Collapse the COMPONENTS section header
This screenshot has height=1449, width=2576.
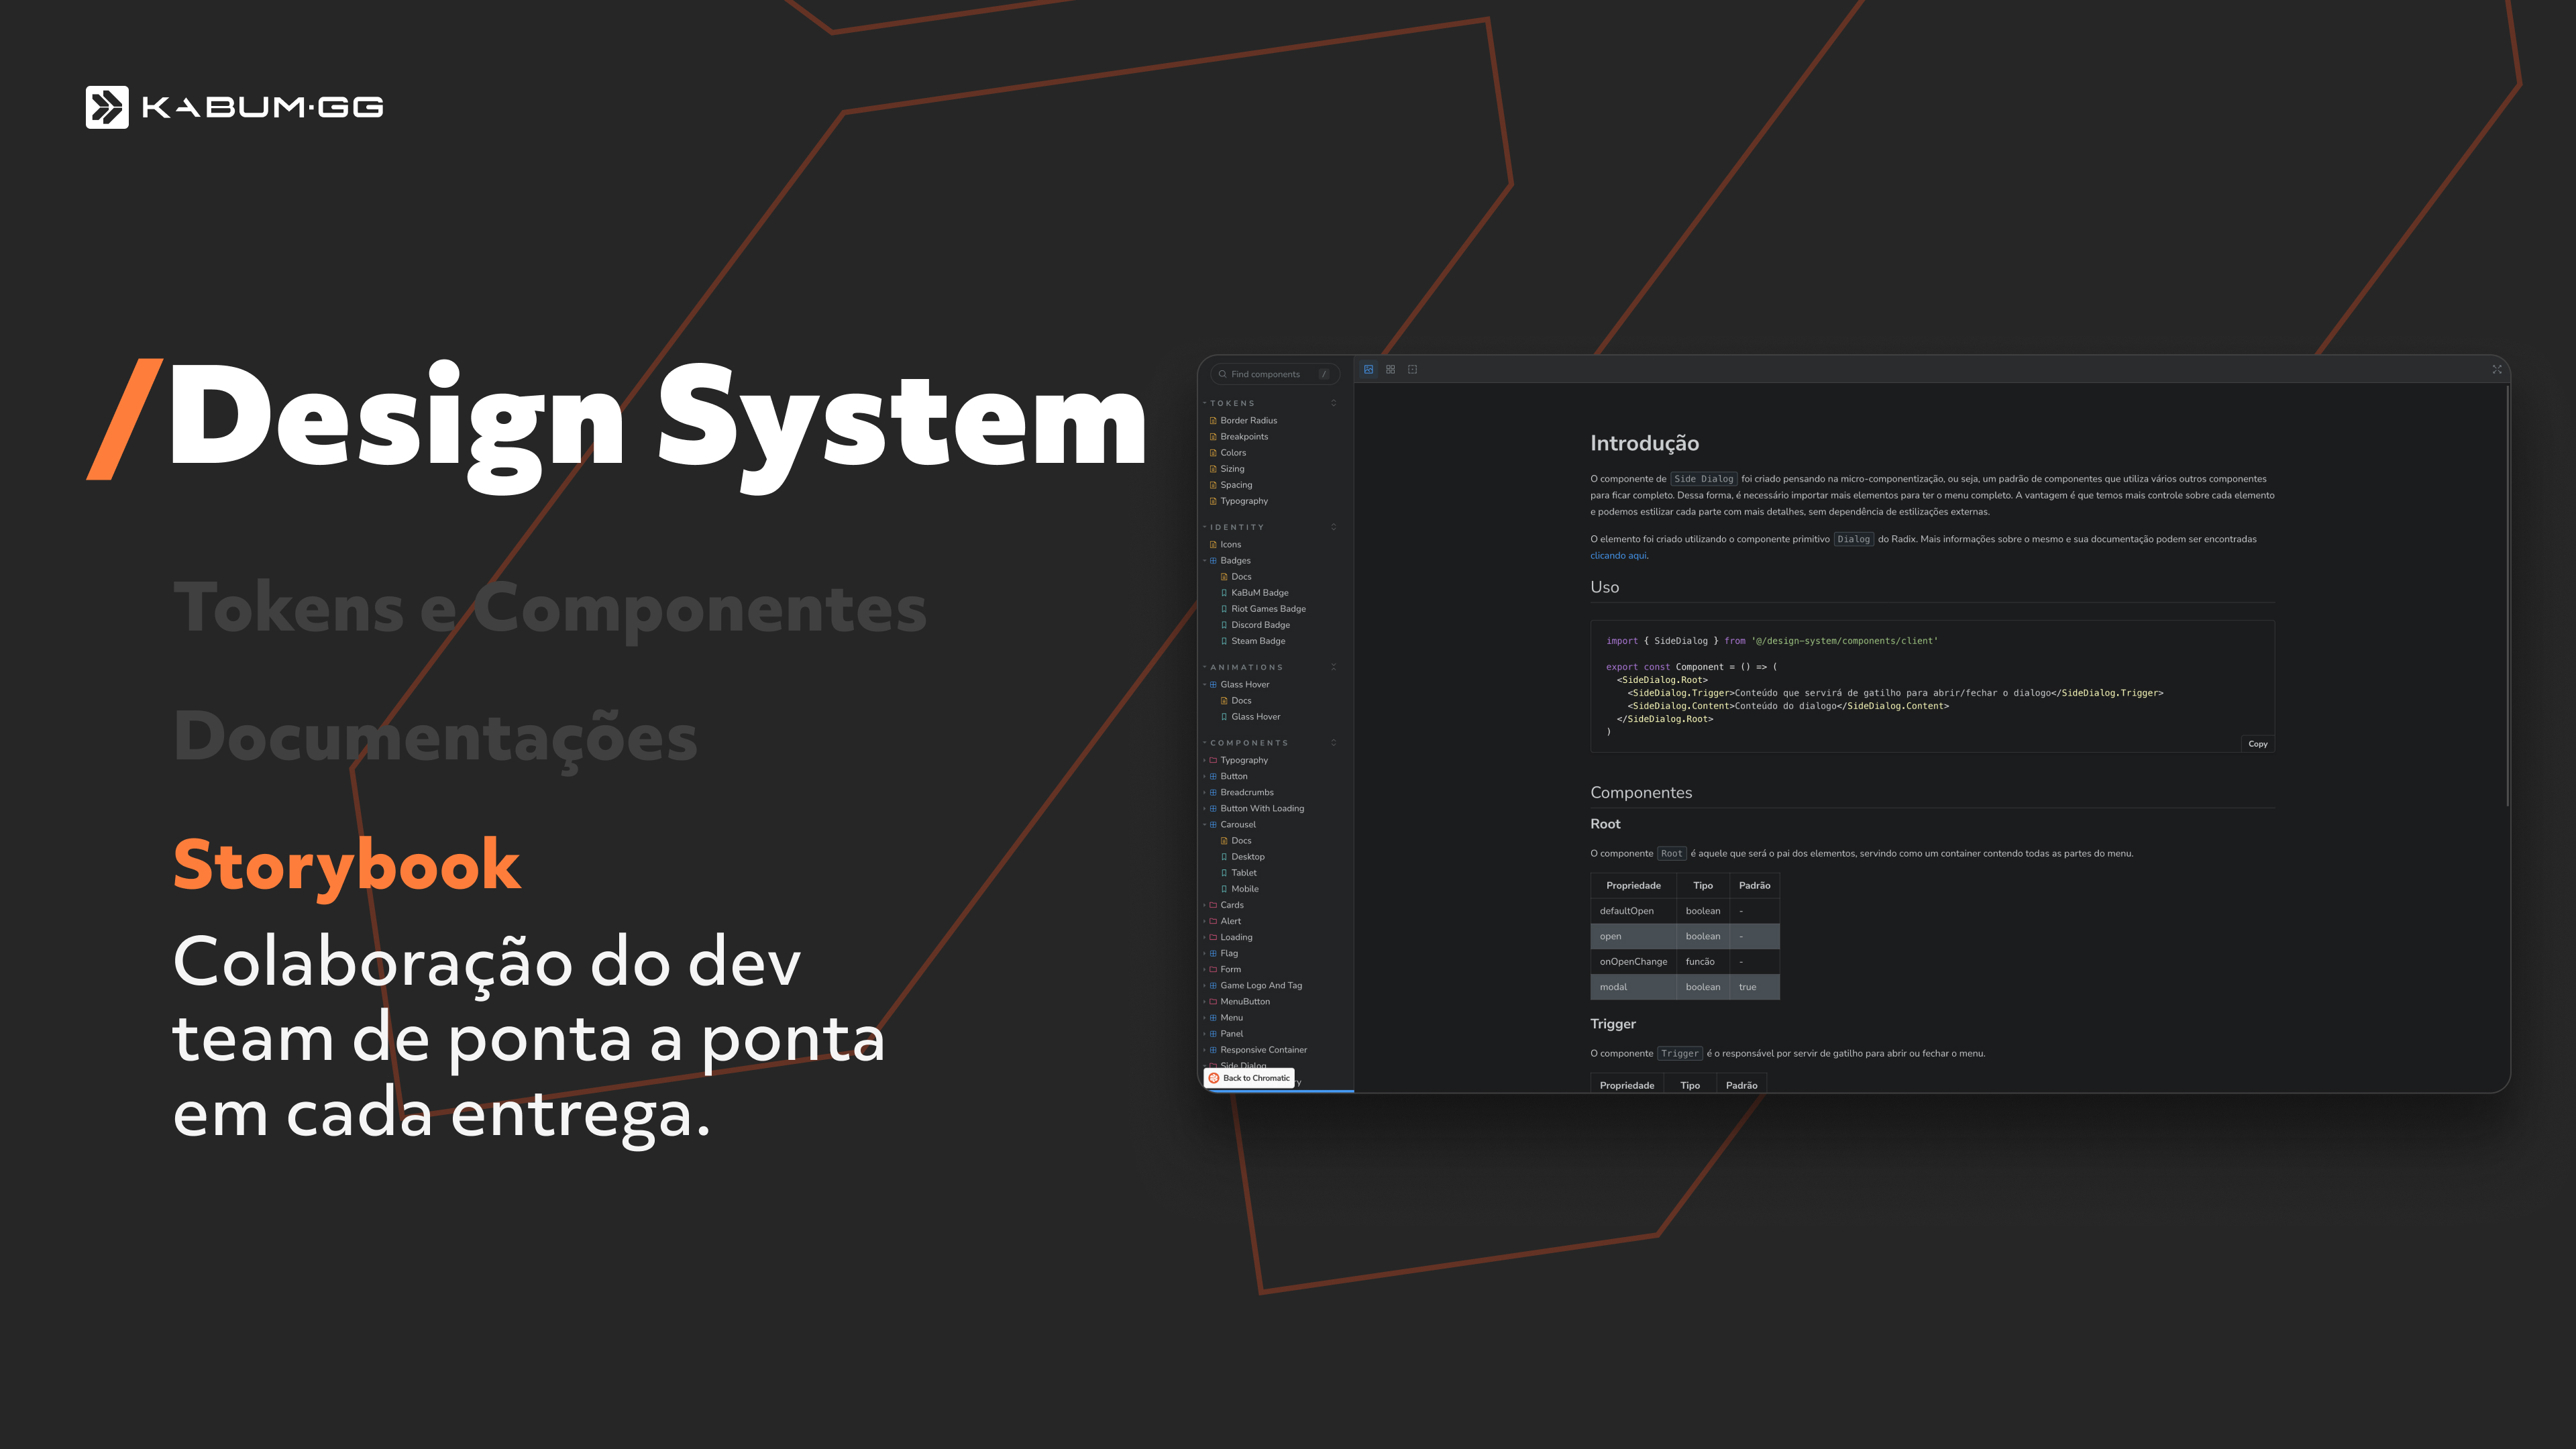[1248, 743]
